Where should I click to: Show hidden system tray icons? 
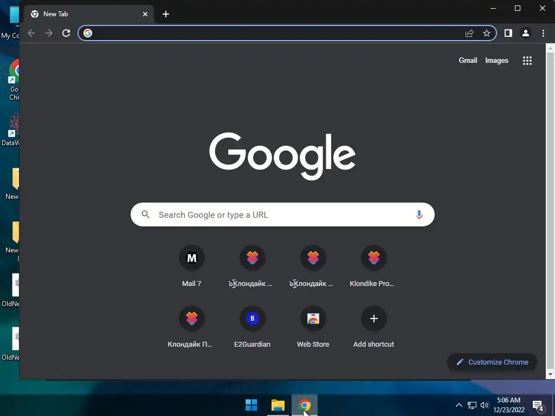pos(459,405)
